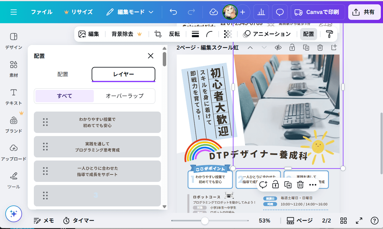Open the Canva AI assistant sparkle button
This screenshot has height=229, width=383.
[13, 214]
